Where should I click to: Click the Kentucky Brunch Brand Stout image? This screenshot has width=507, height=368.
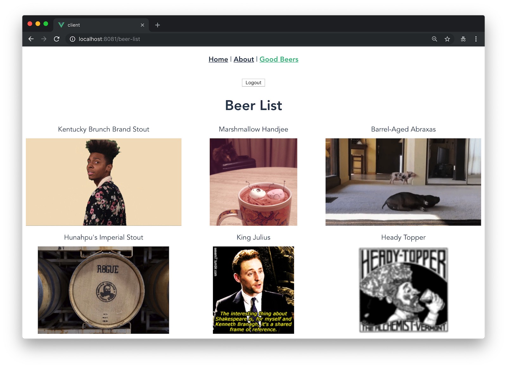tap(104, 182)
